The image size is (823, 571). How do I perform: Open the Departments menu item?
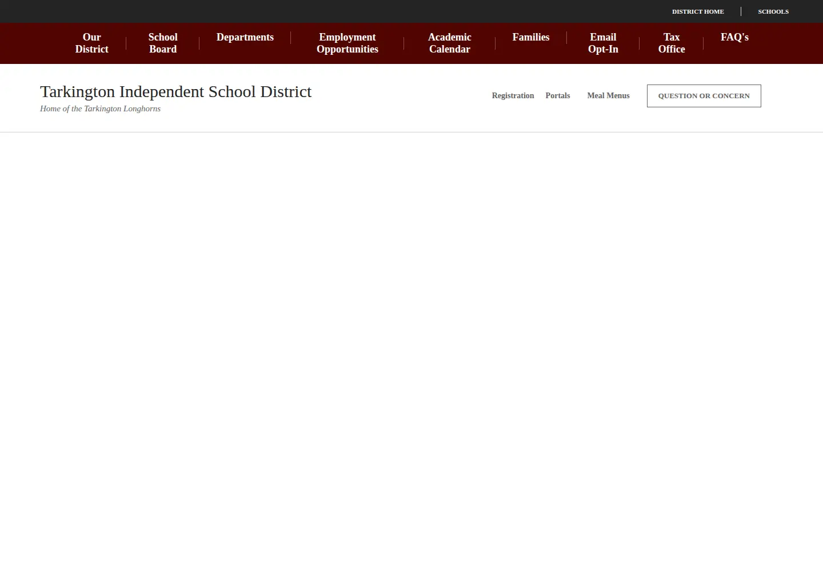[245, 37]
